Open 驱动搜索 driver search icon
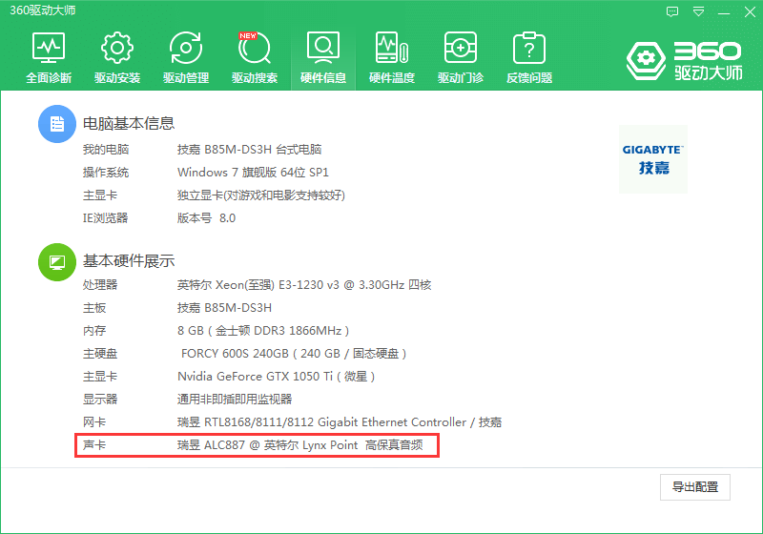 255,57
